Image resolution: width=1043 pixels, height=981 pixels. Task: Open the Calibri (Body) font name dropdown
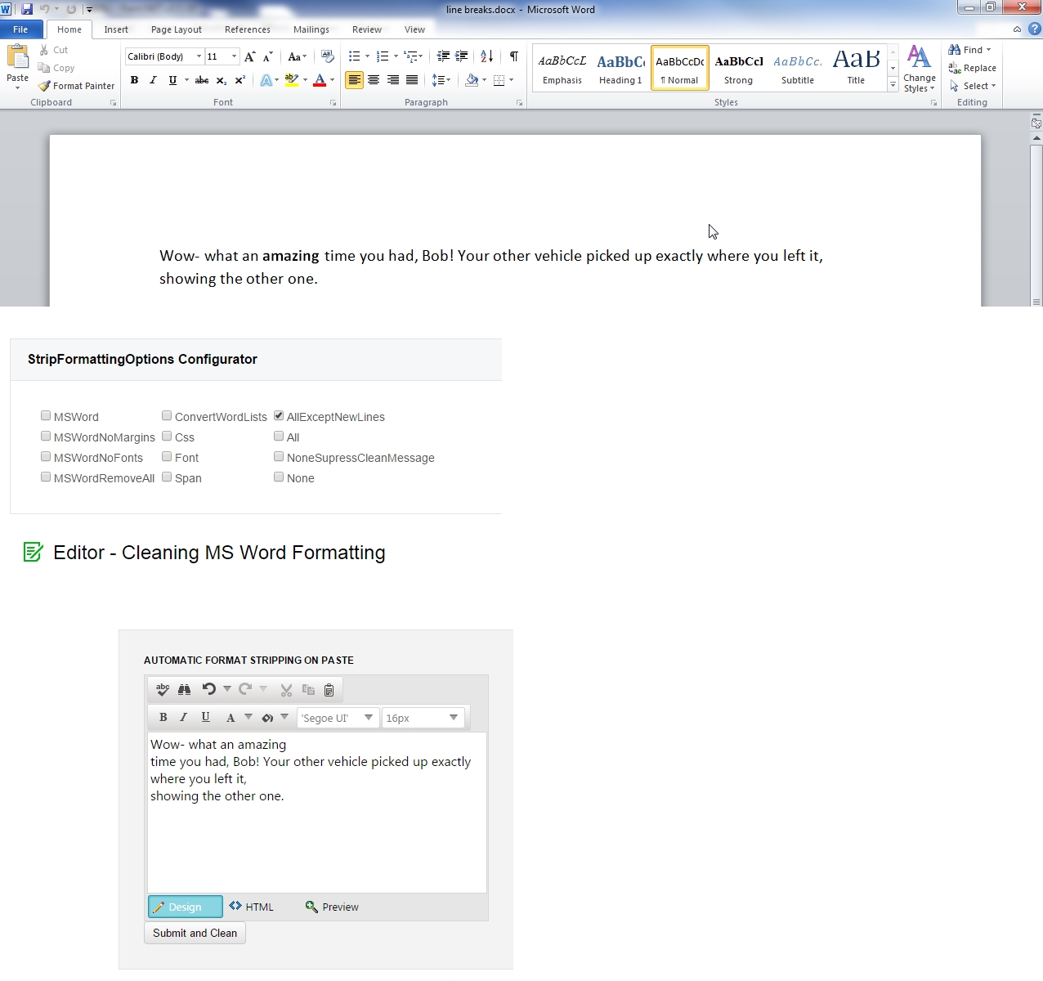pos(199,56)
